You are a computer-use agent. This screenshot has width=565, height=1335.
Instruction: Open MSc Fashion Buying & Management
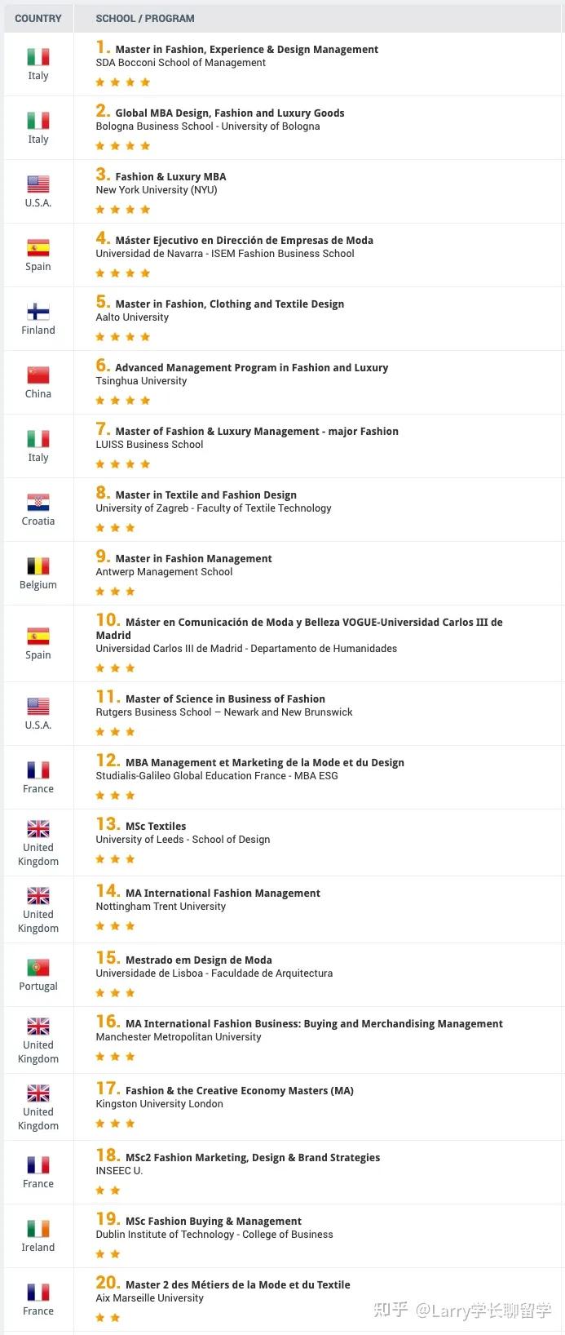tap(214, 1222)
